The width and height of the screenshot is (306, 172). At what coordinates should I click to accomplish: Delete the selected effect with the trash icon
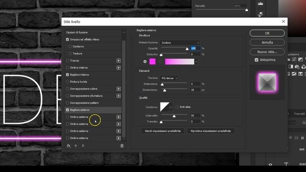tap(122, 146)
